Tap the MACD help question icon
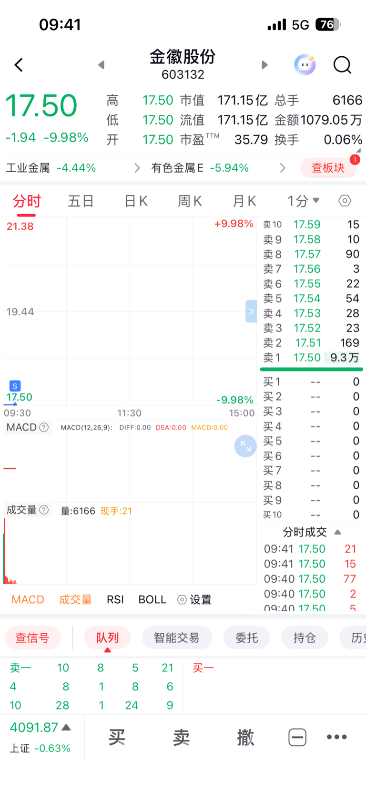Viewport: 366px width, 793px height. coord(44,427)
